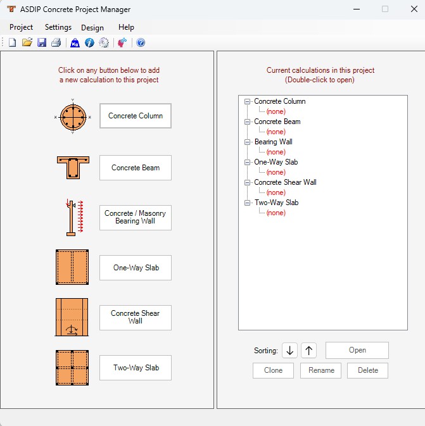Add a new Concrete Shear Wall calculation
This screenshot has width=425, height=426.
pyautogui.click(x=136, y=318)
